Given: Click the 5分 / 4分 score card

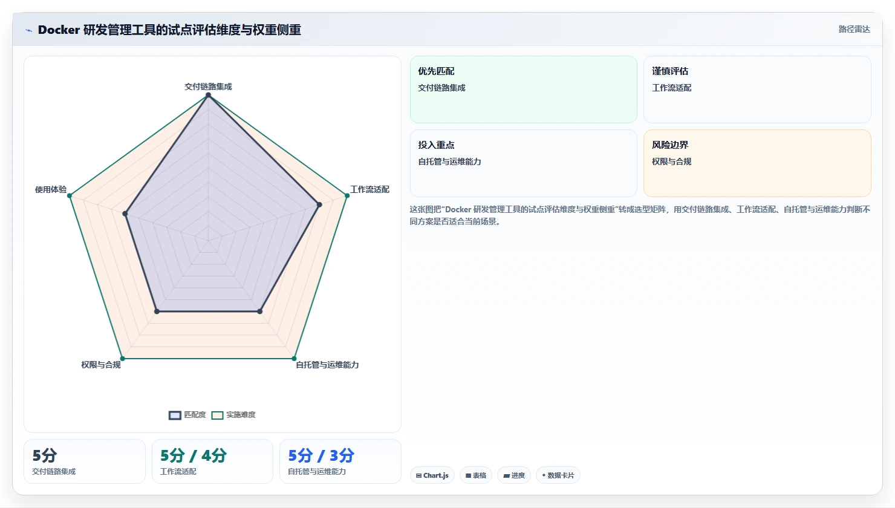Looking at the screenshot, I should pyautogui.click(x=212, y=461).
